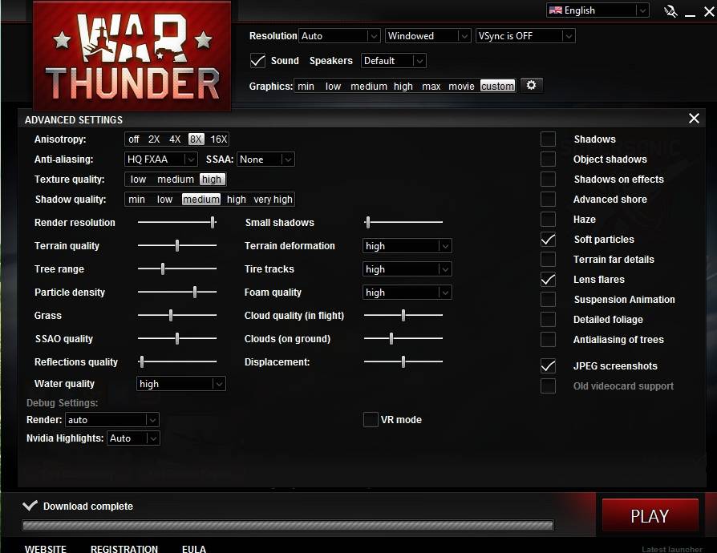
Task: Disable Lens flares checkbox
Action: [x=548, y=279]
